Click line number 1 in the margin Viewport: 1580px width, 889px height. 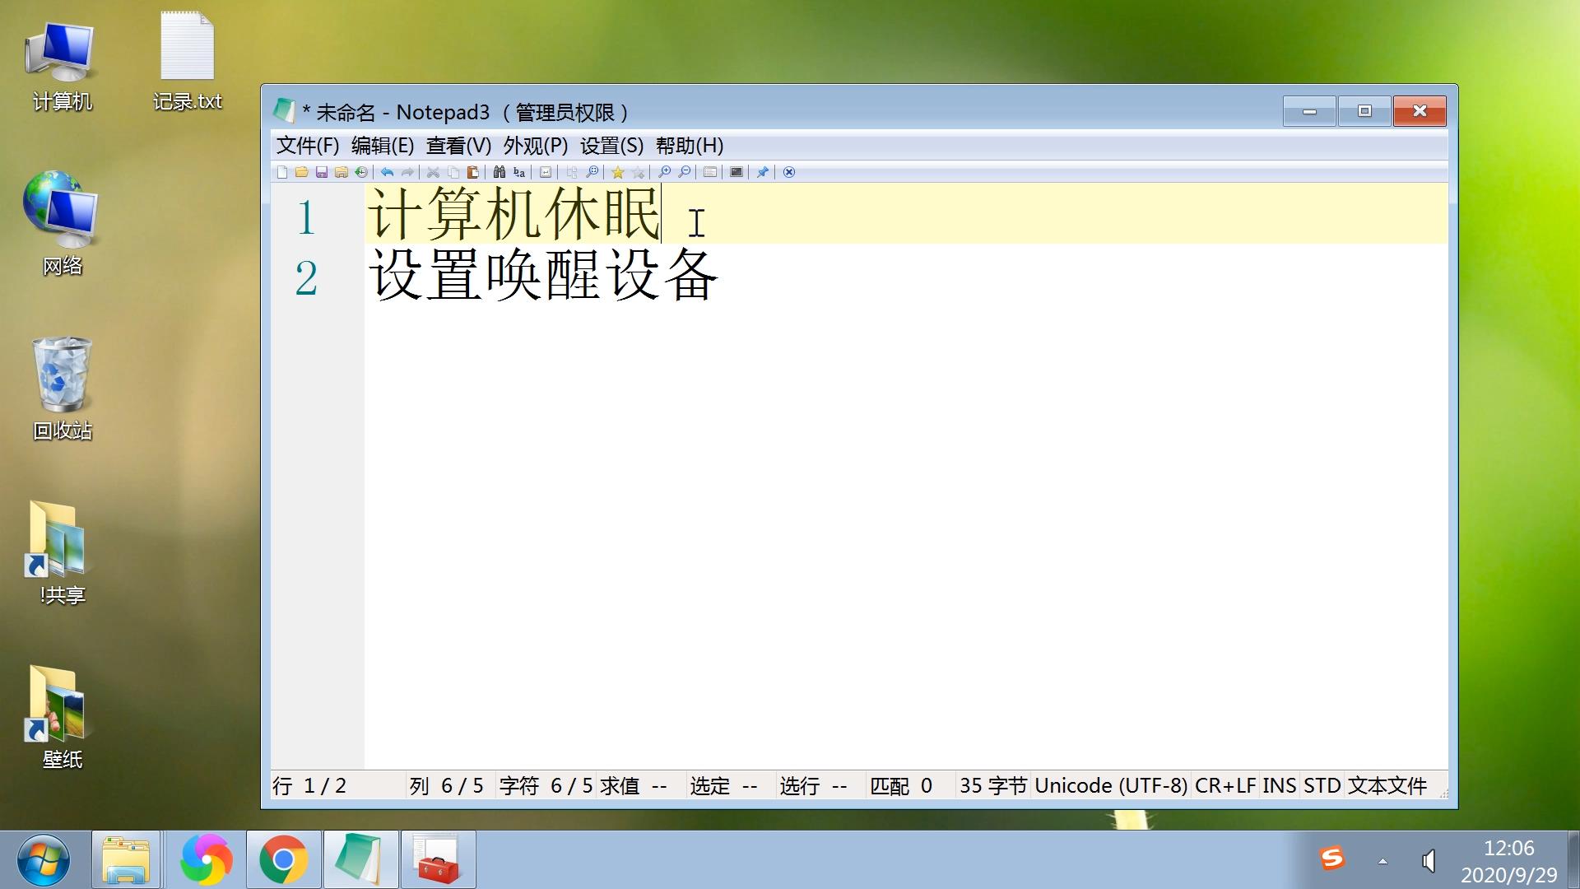[306, 218]
